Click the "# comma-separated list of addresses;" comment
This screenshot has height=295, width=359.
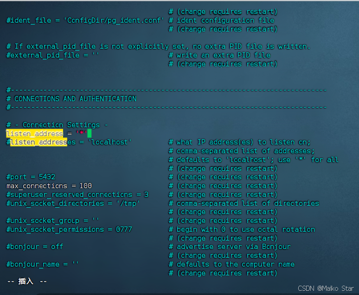(242, 151)
